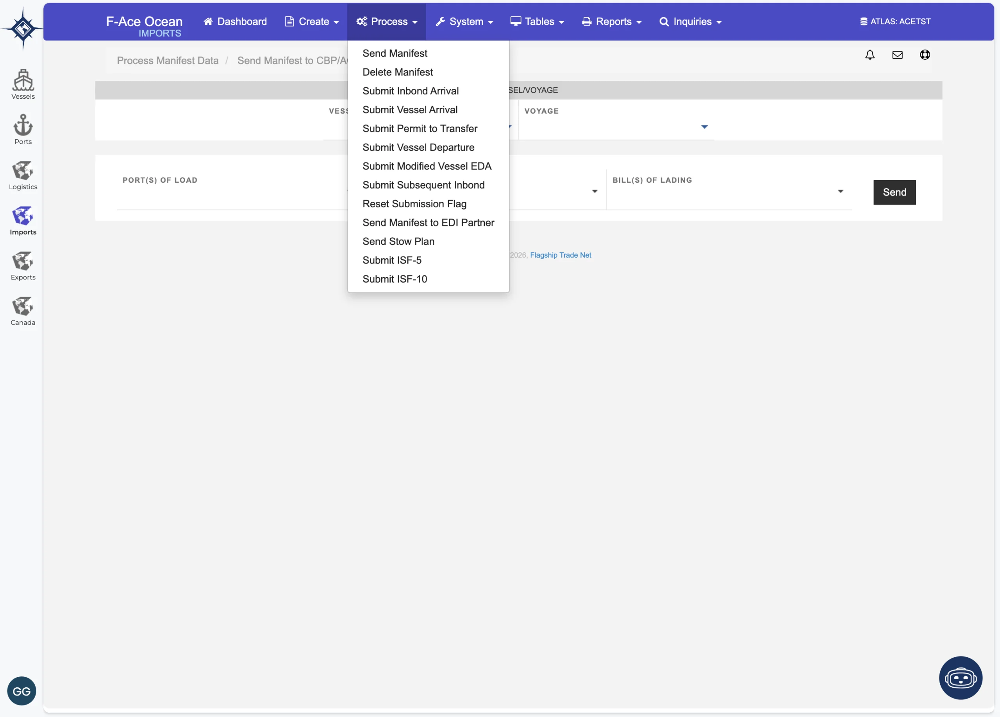1000x717 pixels.
Task: Open the Logistics sidebar section
Action: coord(23,174)
